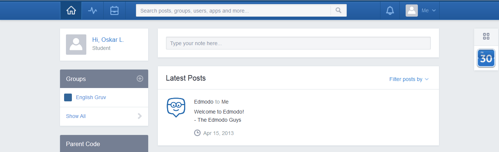This screenshot has width=499, height=152.
Task: Open the apps grid icon on right
Action: (486, 36)
